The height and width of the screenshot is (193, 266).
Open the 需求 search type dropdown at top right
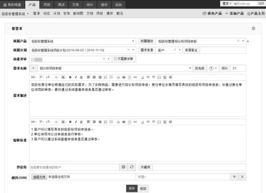point(226,4)
